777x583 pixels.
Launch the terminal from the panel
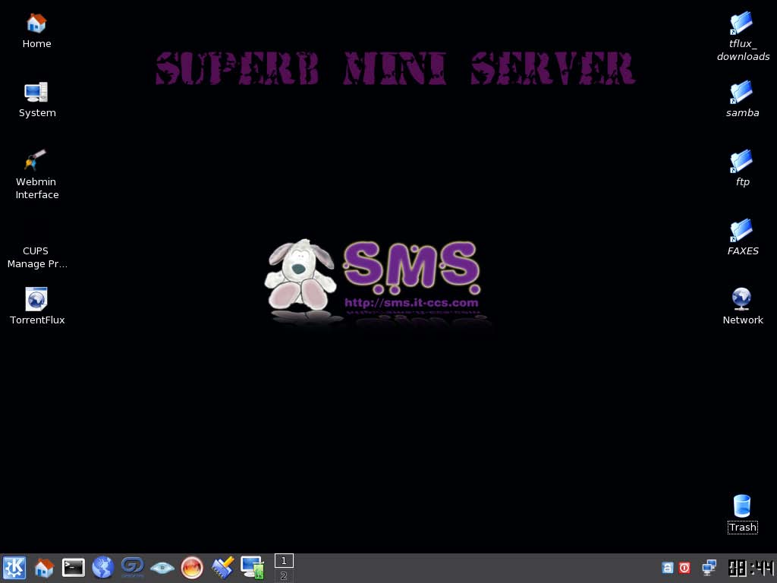[74, 568]
